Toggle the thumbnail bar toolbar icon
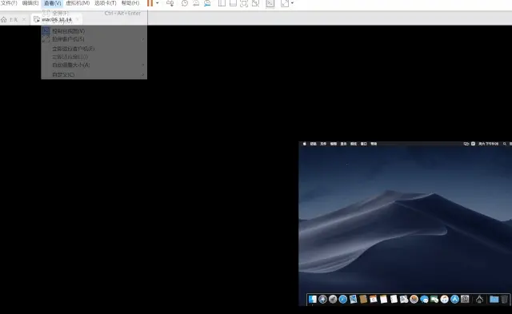The width and height of the screenshot is (512, 314). 233,3
